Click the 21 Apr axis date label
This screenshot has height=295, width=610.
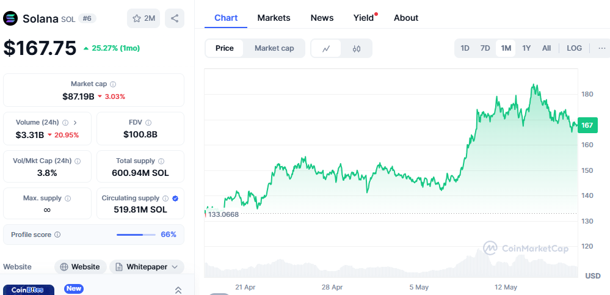245,287
